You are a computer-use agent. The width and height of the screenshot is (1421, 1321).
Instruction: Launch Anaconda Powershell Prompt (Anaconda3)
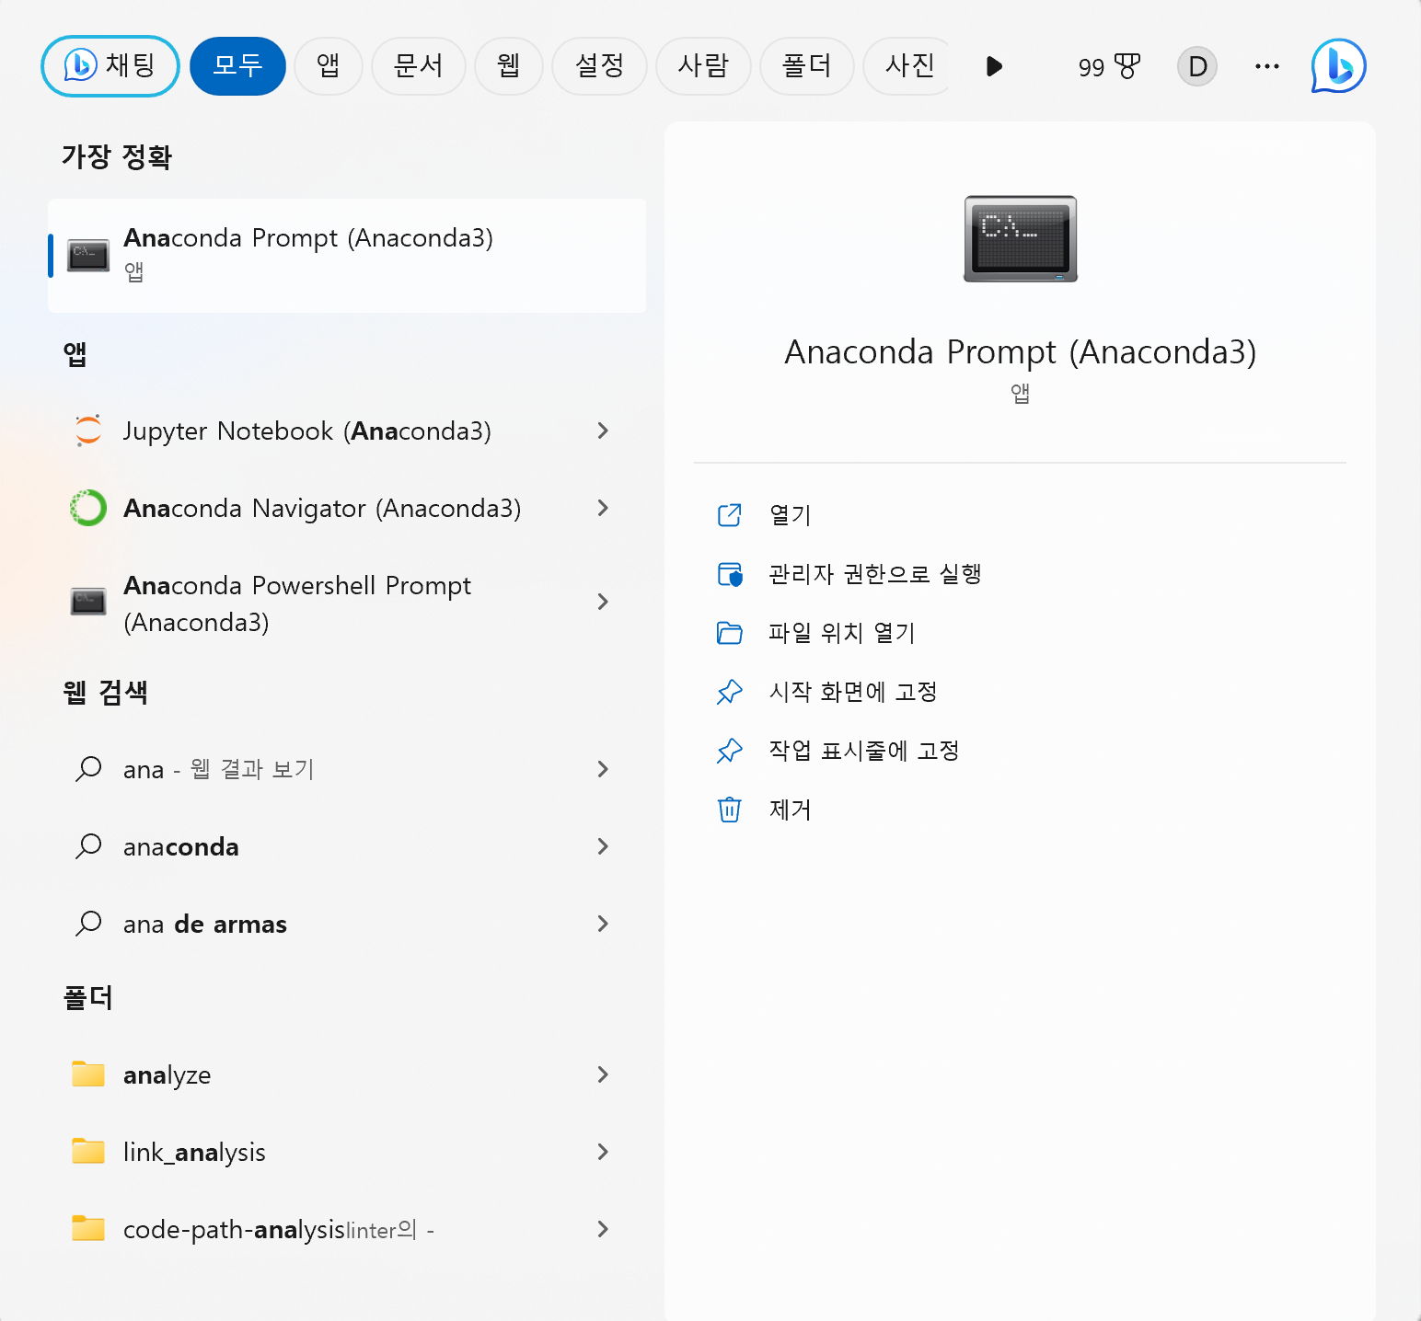(x=297, y=603)
